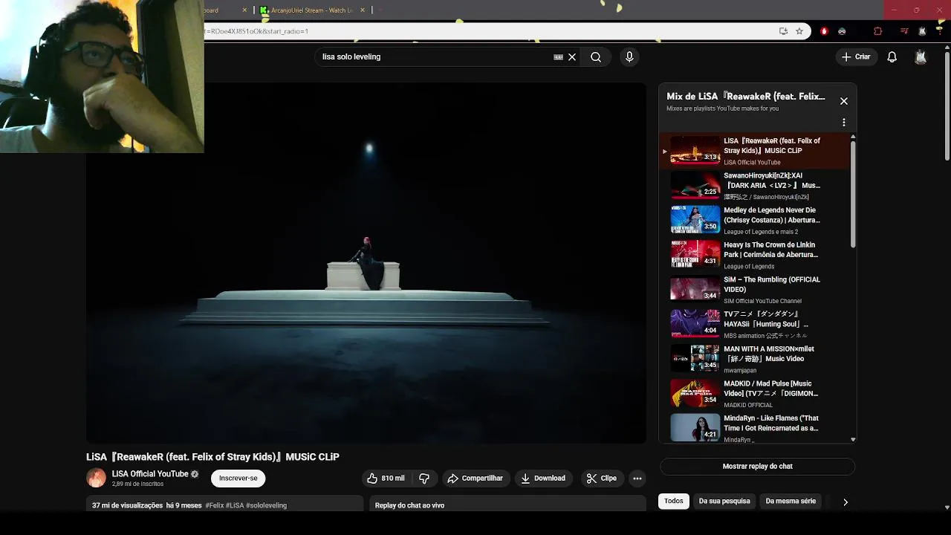Image resolution: width=951 pixels, height=535 pixels.
Task: Bookmark this page with the star icon
Action: (799, 31)
